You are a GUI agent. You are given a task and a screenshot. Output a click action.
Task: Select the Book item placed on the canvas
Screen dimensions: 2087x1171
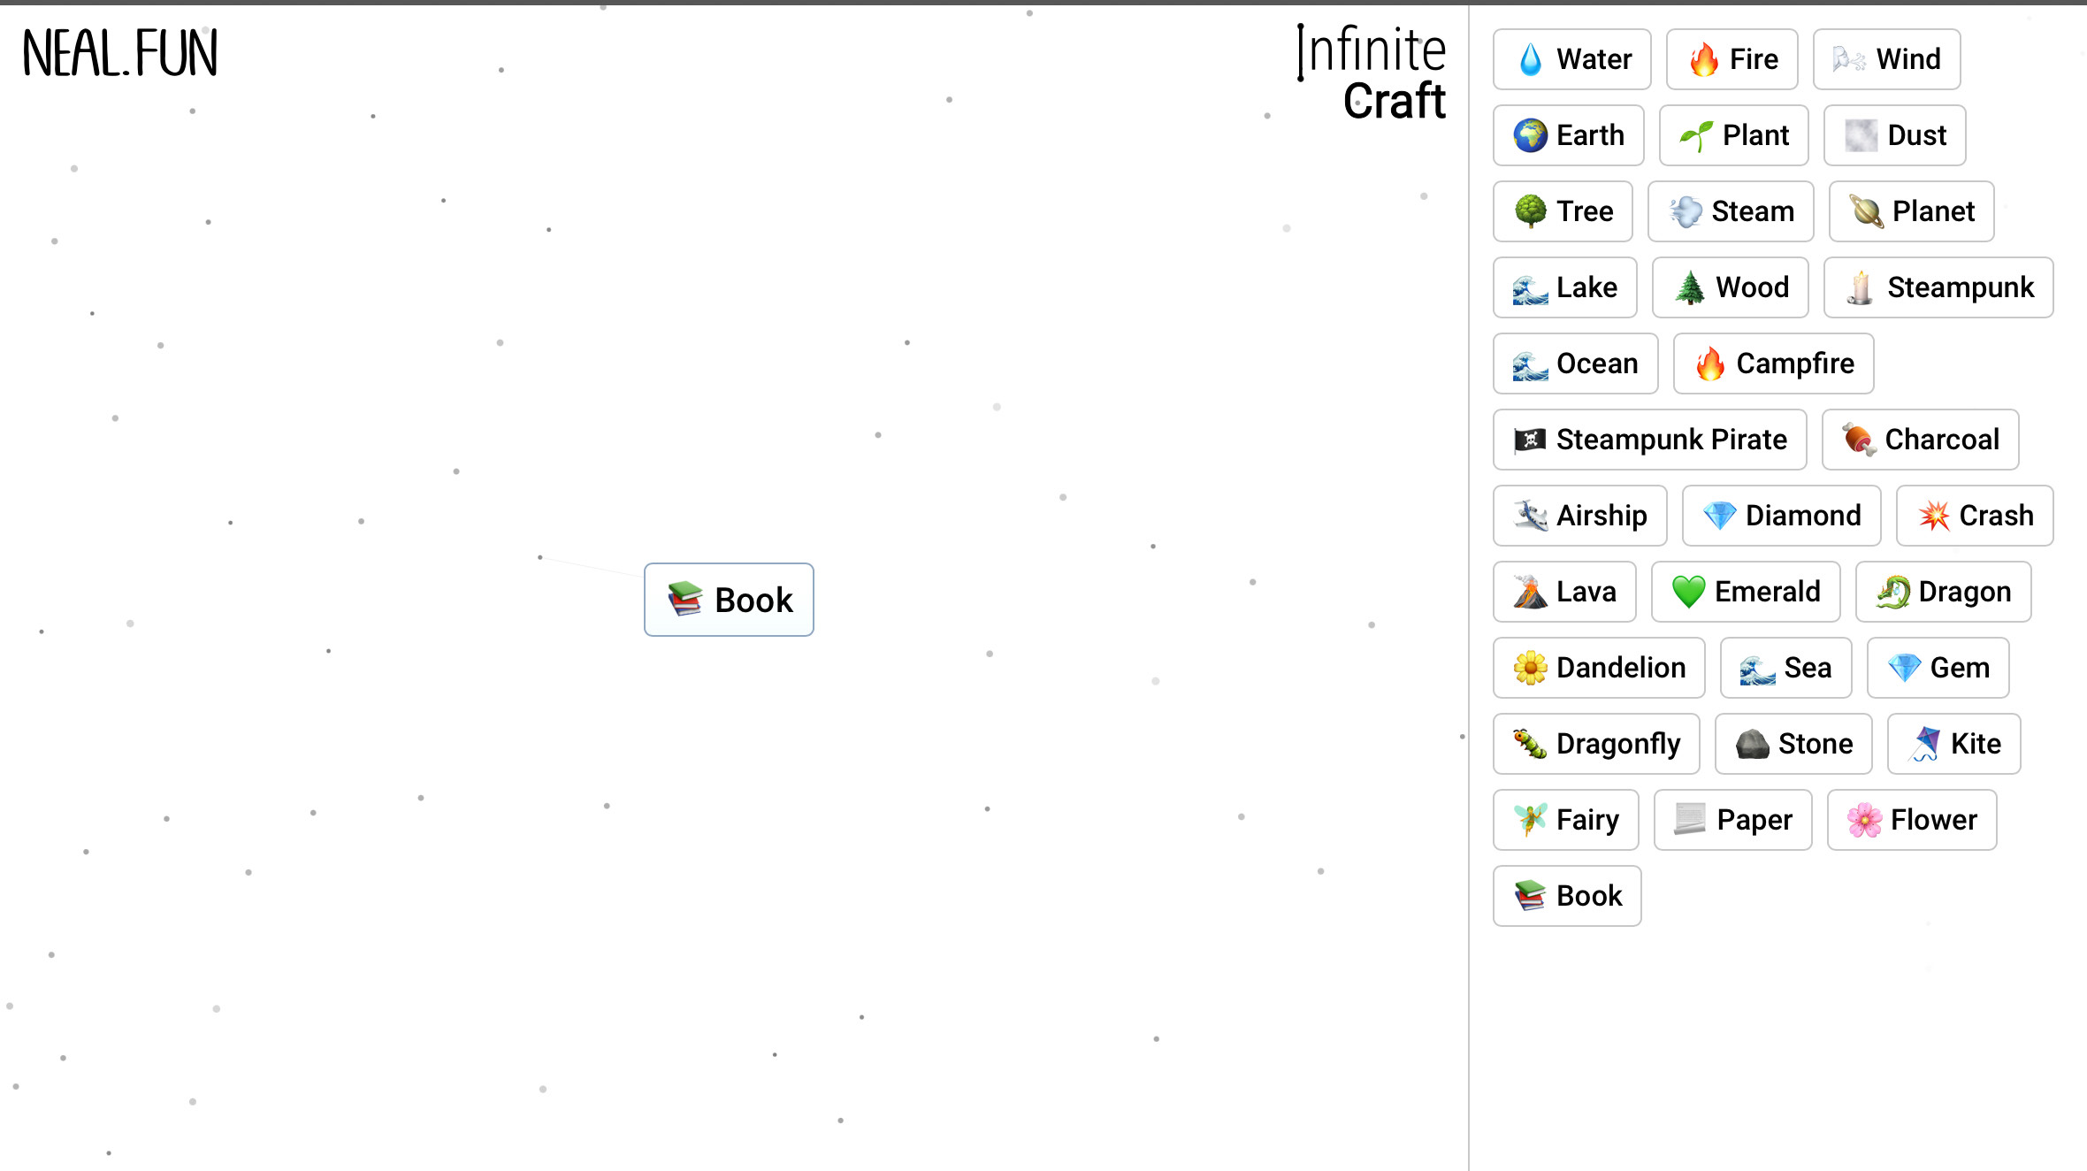729,600
